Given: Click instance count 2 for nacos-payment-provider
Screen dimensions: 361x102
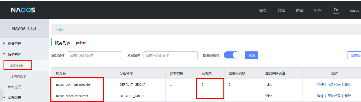Looking at the screenshot, I should [203, 85].
